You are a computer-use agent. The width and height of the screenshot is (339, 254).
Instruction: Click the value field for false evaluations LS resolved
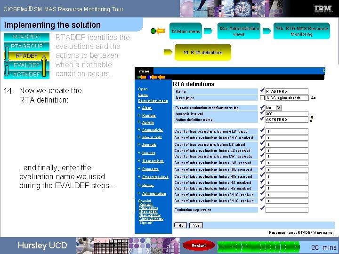click(x=287, y=151)
